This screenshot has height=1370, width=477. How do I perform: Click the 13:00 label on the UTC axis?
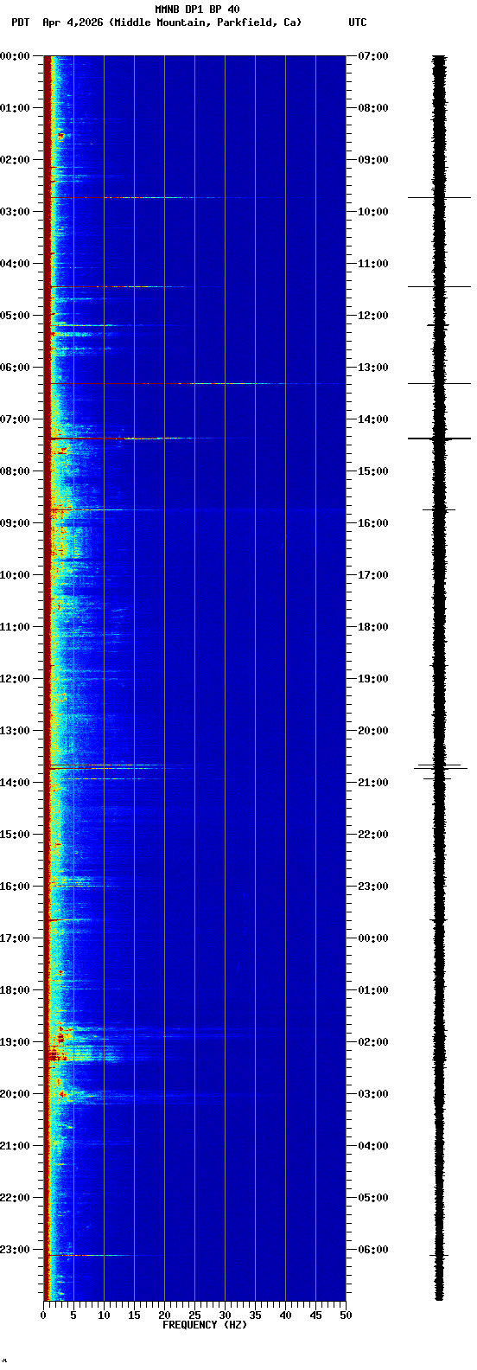click(373, 368)
